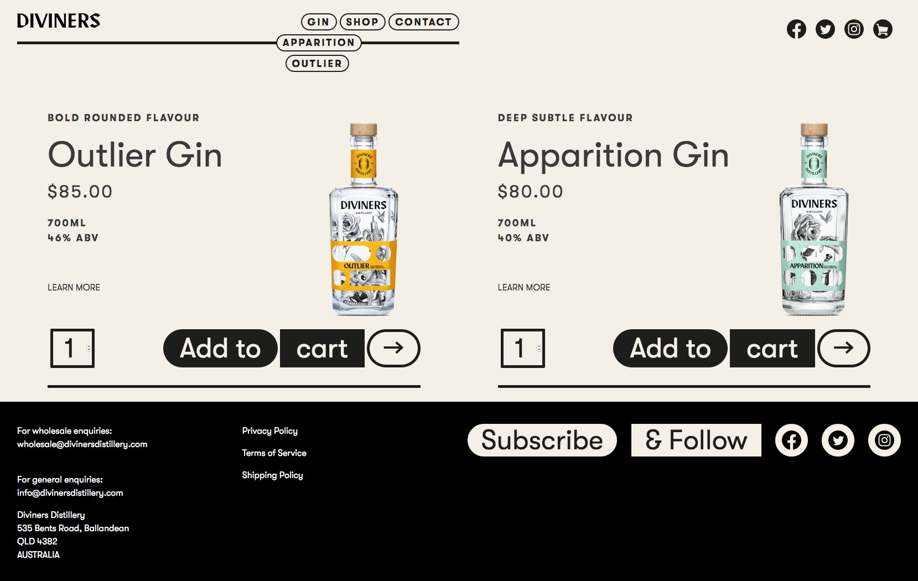The image size is (918, 581).
Task: Open the shopping cart icon
Action: 883,29
